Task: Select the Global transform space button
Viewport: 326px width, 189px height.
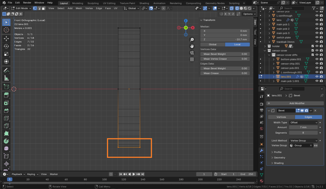Action: click(212, 44)
